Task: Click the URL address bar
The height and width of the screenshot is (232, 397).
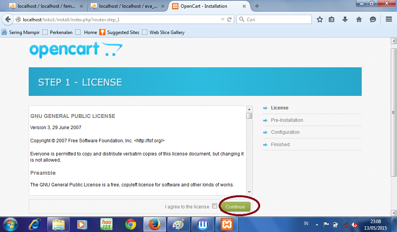Action: pyautogui.click(x=119, y=19)
